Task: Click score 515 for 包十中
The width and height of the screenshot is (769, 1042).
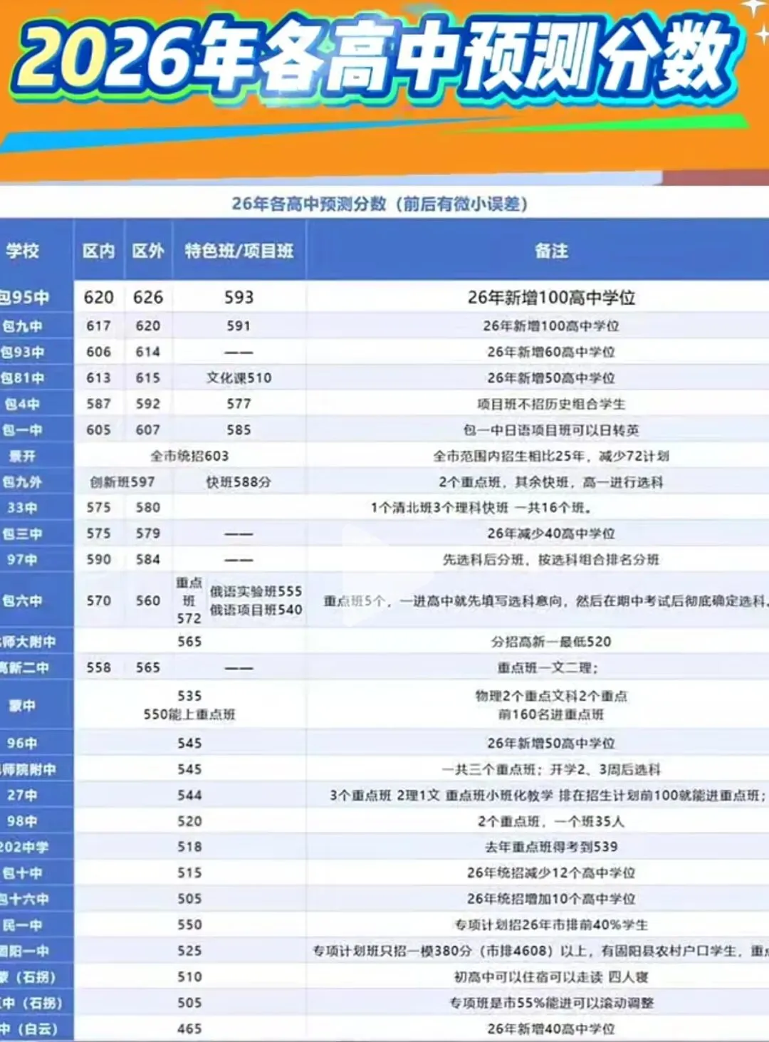Action: [x=189, y=873]
